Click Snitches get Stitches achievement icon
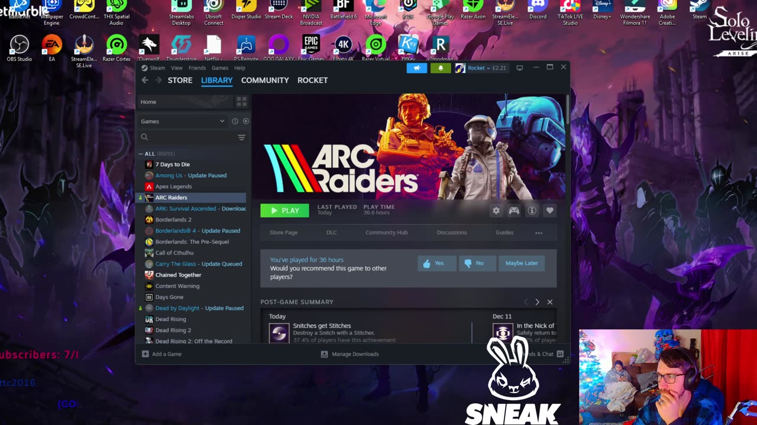757x425 pixels. pyautogui.click(x=279, y=333)
